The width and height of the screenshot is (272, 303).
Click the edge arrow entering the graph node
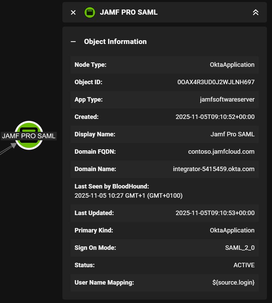tap(9, 149)
